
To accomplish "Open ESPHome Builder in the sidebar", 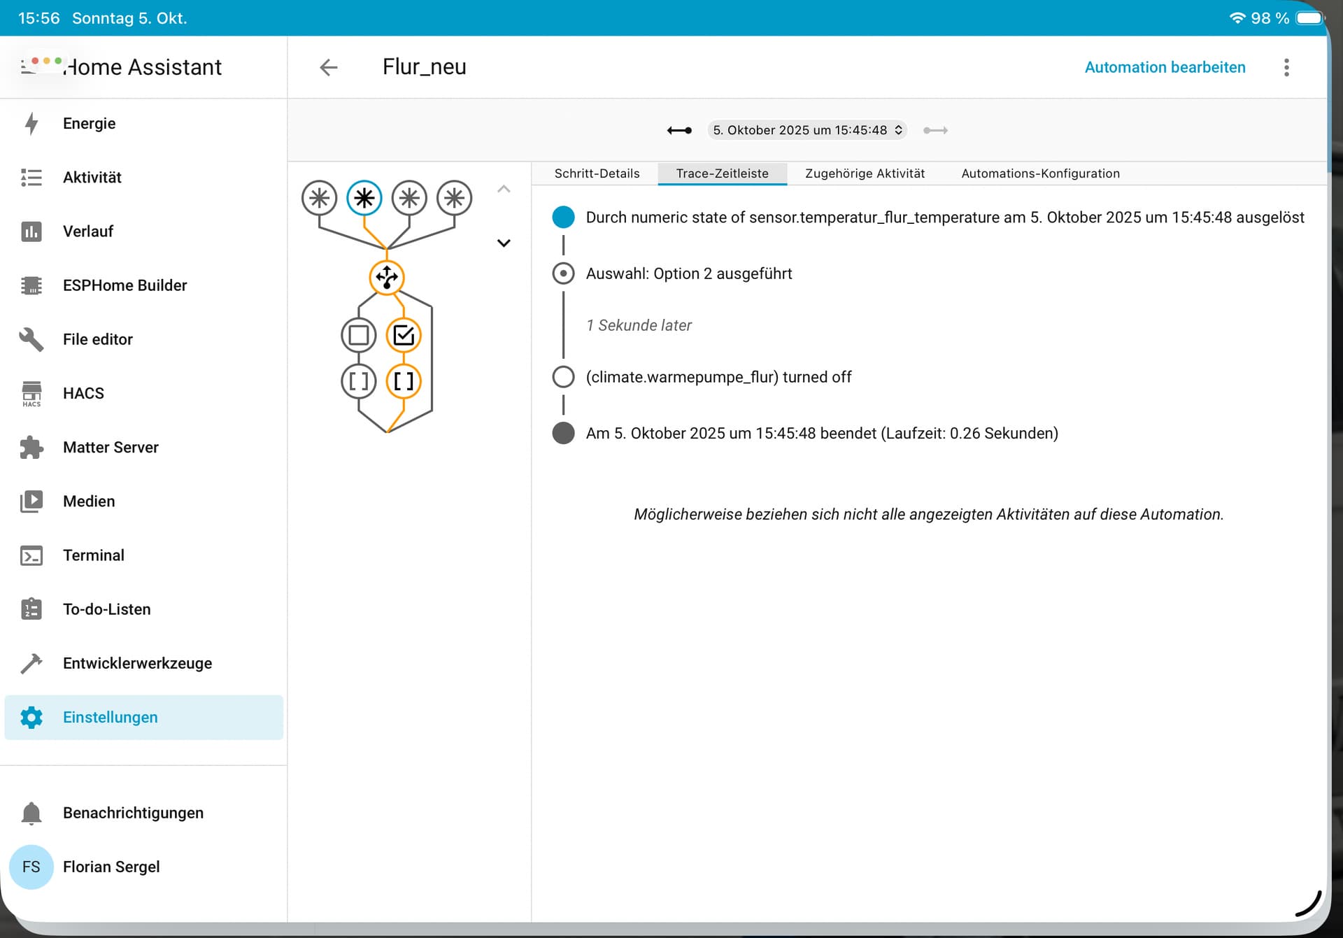I will (125, 285).
